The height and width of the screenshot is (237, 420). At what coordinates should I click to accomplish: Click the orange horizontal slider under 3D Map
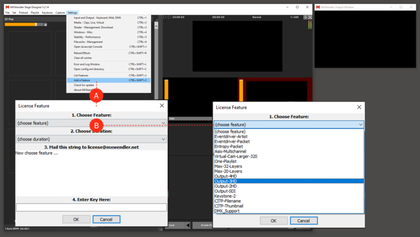pyautogui.click(x=24, y=24)
